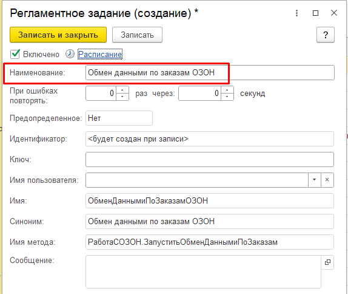Click the 'Синоним' field
The width and height of the screenshot is (348, 294).
(x=210, y=221)
